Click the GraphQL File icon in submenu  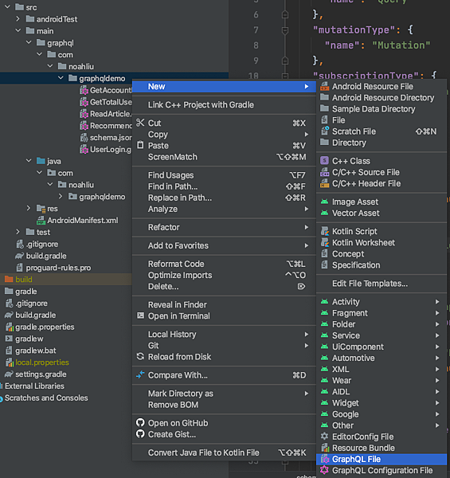click(325, 459)
